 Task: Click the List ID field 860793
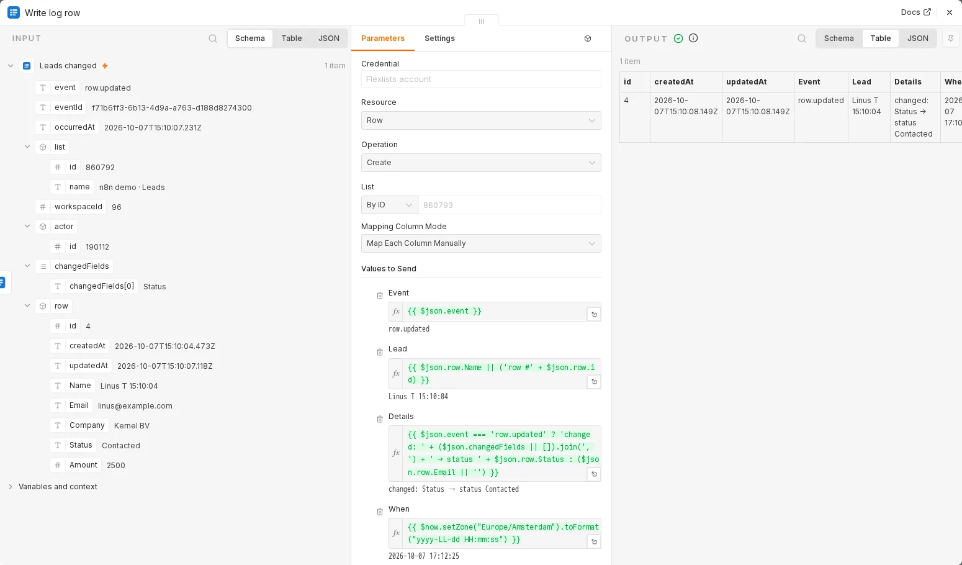click(510, 205)
